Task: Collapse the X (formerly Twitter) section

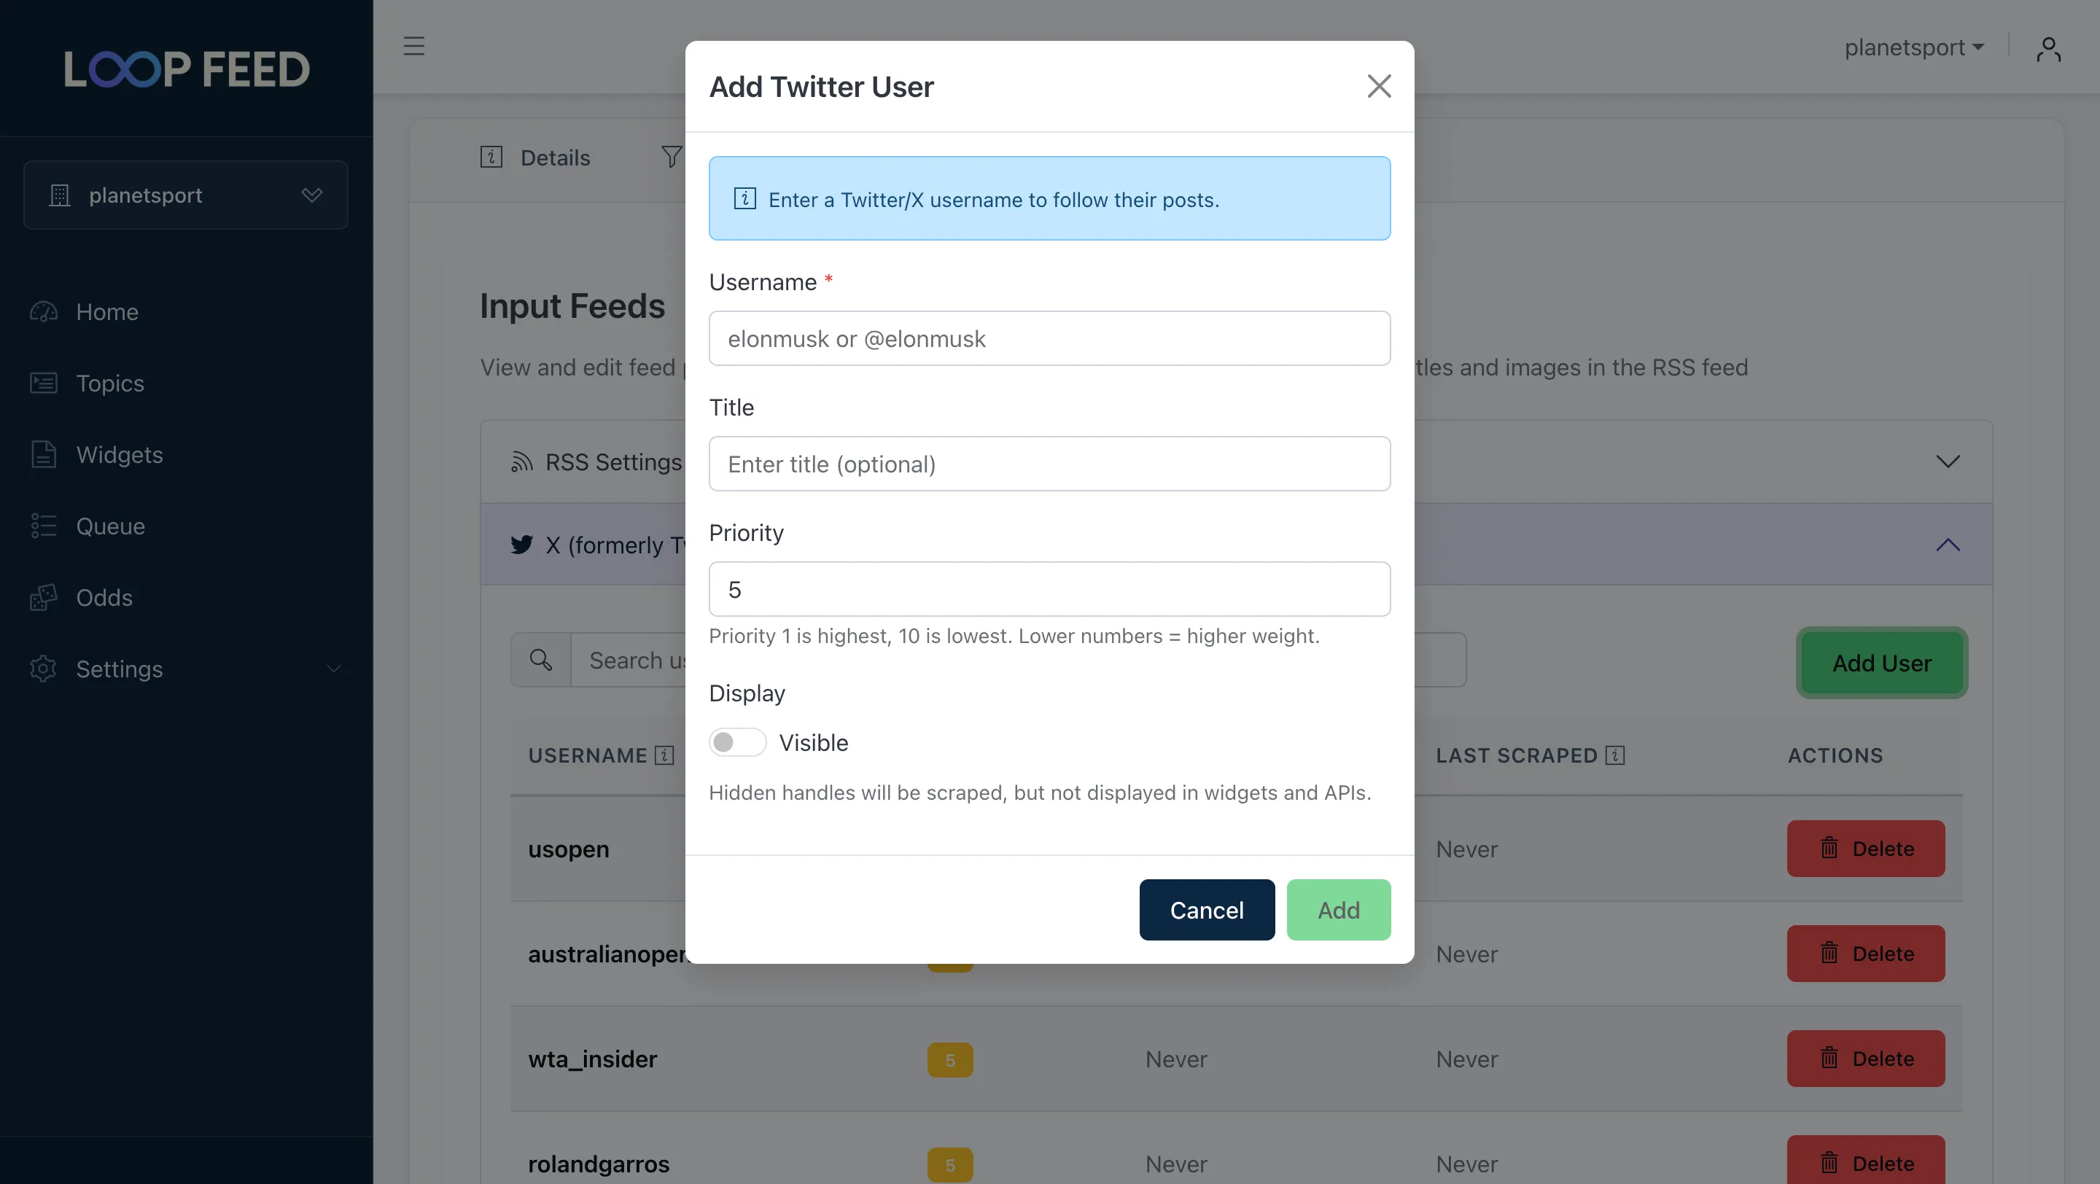Action: click(1947, 545)
